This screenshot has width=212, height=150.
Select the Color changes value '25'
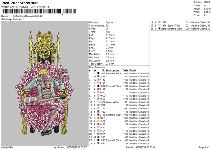(x=107, y=25)
